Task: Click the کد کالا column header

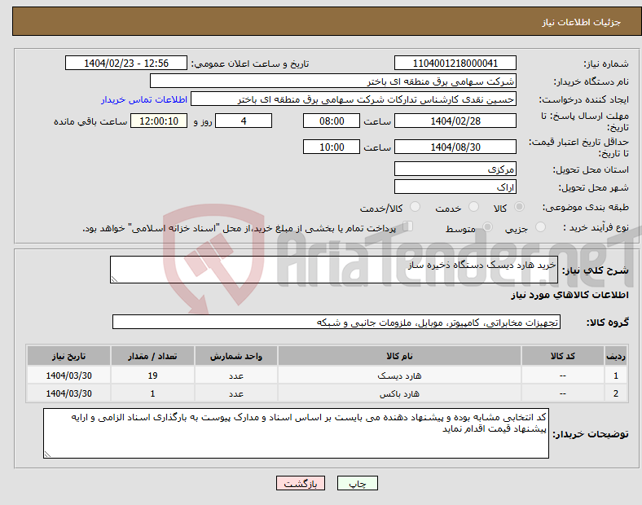Action: point(563,356)
